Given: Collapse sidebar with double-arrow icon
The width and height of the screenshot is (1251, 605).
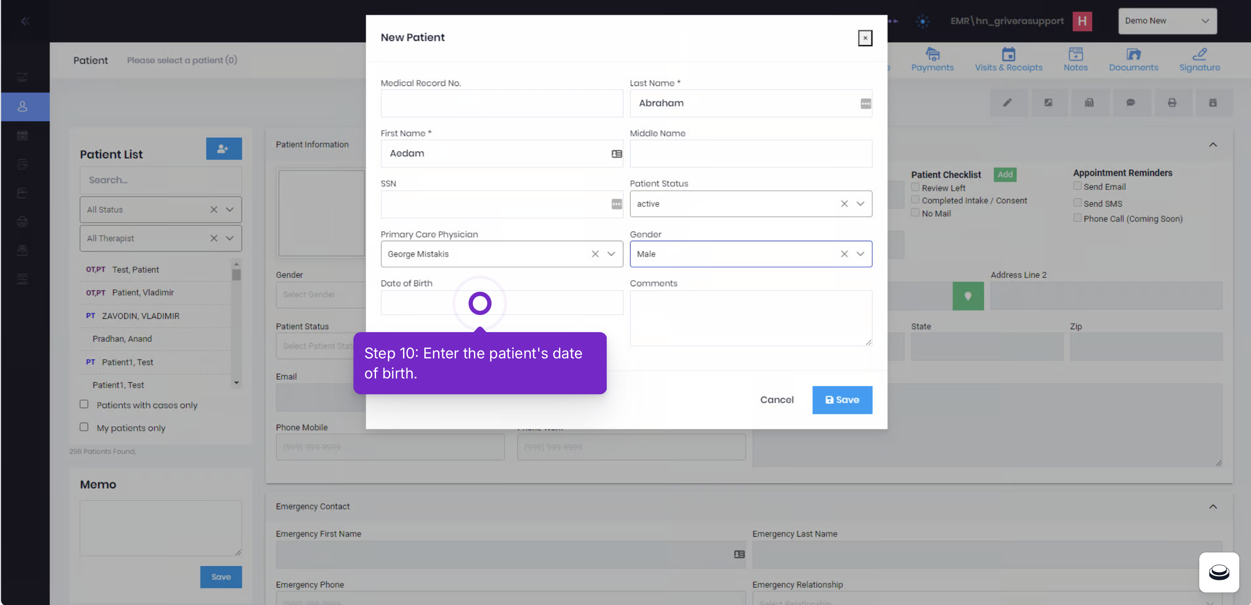Looking at the screenshot, I should tap(25, 21).
